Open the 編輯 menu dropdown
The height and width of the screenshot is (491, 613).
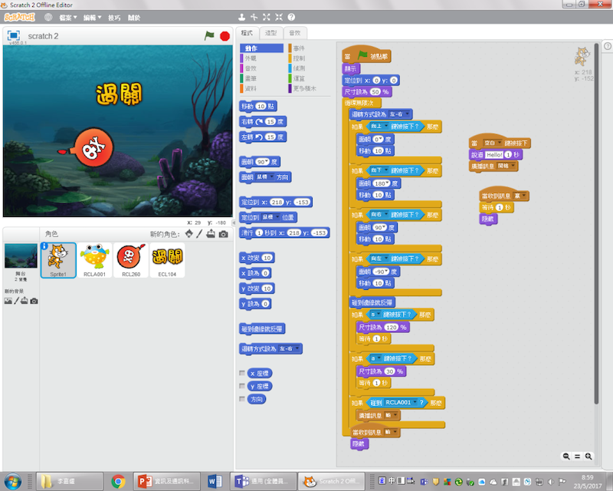coord(91,17)
